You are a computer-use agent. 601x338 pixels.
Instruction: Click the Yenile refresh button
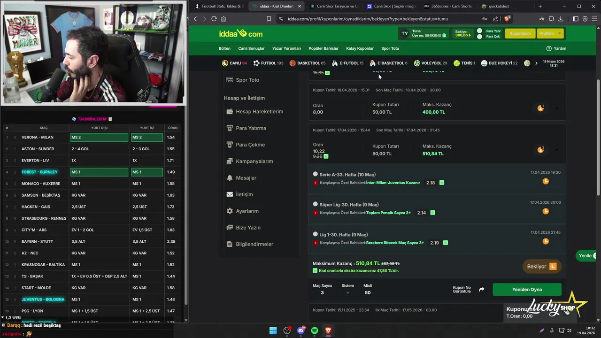[587, 256]
